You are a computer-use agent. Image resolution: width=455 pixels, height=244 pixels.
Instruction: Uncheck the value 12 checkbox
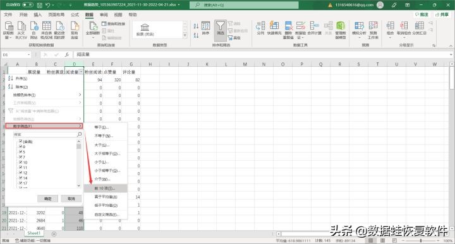click(x=21, y=173)
